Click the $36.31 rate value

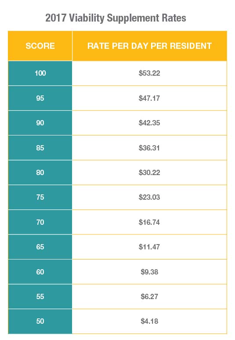click(x=149, y=148)
